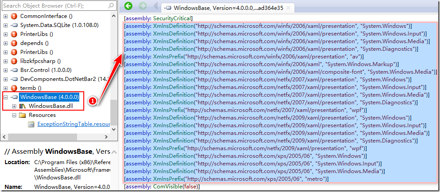Image resolution: width=440 pixels, height=192 pixels.
Task: Collapse the Resources folder node
Action: (14, 115)
